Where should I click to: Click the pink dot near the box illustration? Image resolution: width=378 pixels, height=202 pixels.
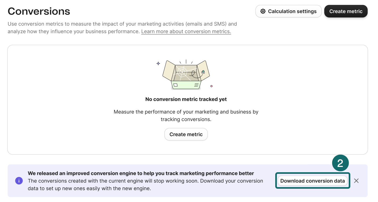coord(211,86)
